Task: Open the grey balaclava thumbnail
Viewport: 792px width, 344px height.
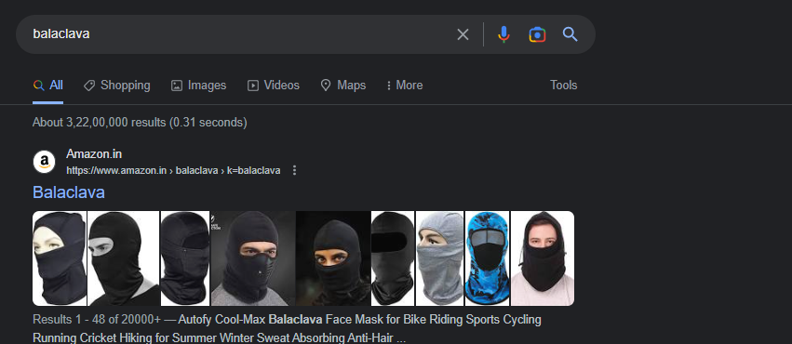Action: click(439, 258)
